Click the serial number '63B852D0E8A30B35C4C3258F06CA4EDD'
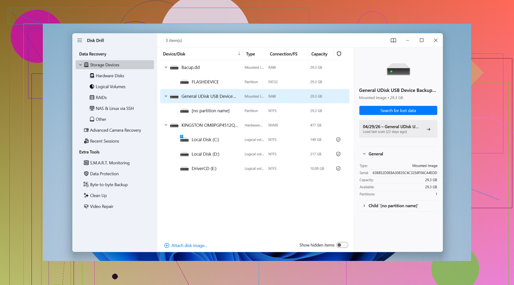 coord(405,173)
